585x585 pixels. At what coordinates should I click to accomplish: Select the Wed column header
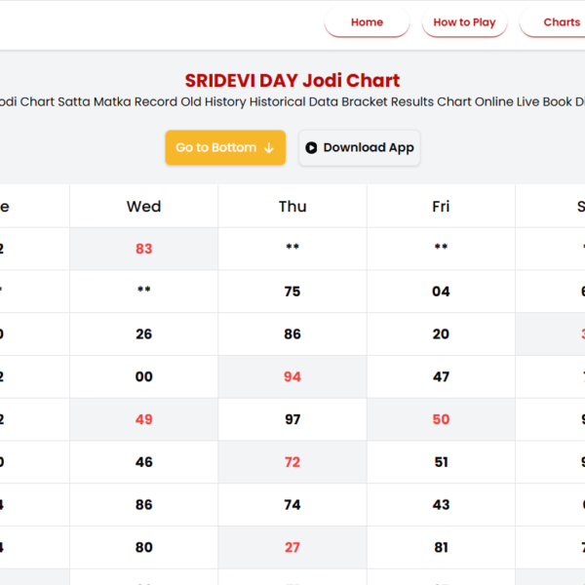click(144, 206)
